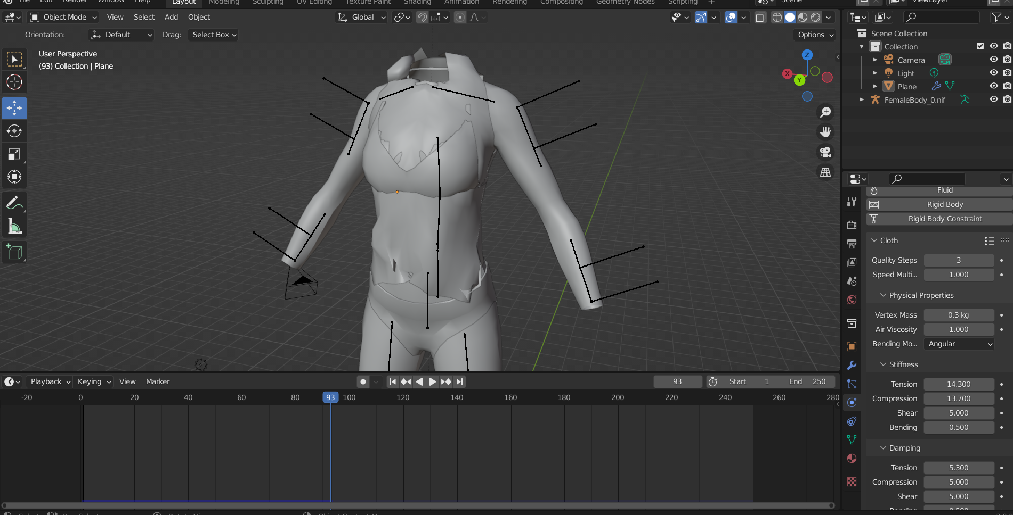Image resolution: width=1013 pixels, height=515 pixels.
Task: Open the Texture properties tab
Action: point(852,481)
